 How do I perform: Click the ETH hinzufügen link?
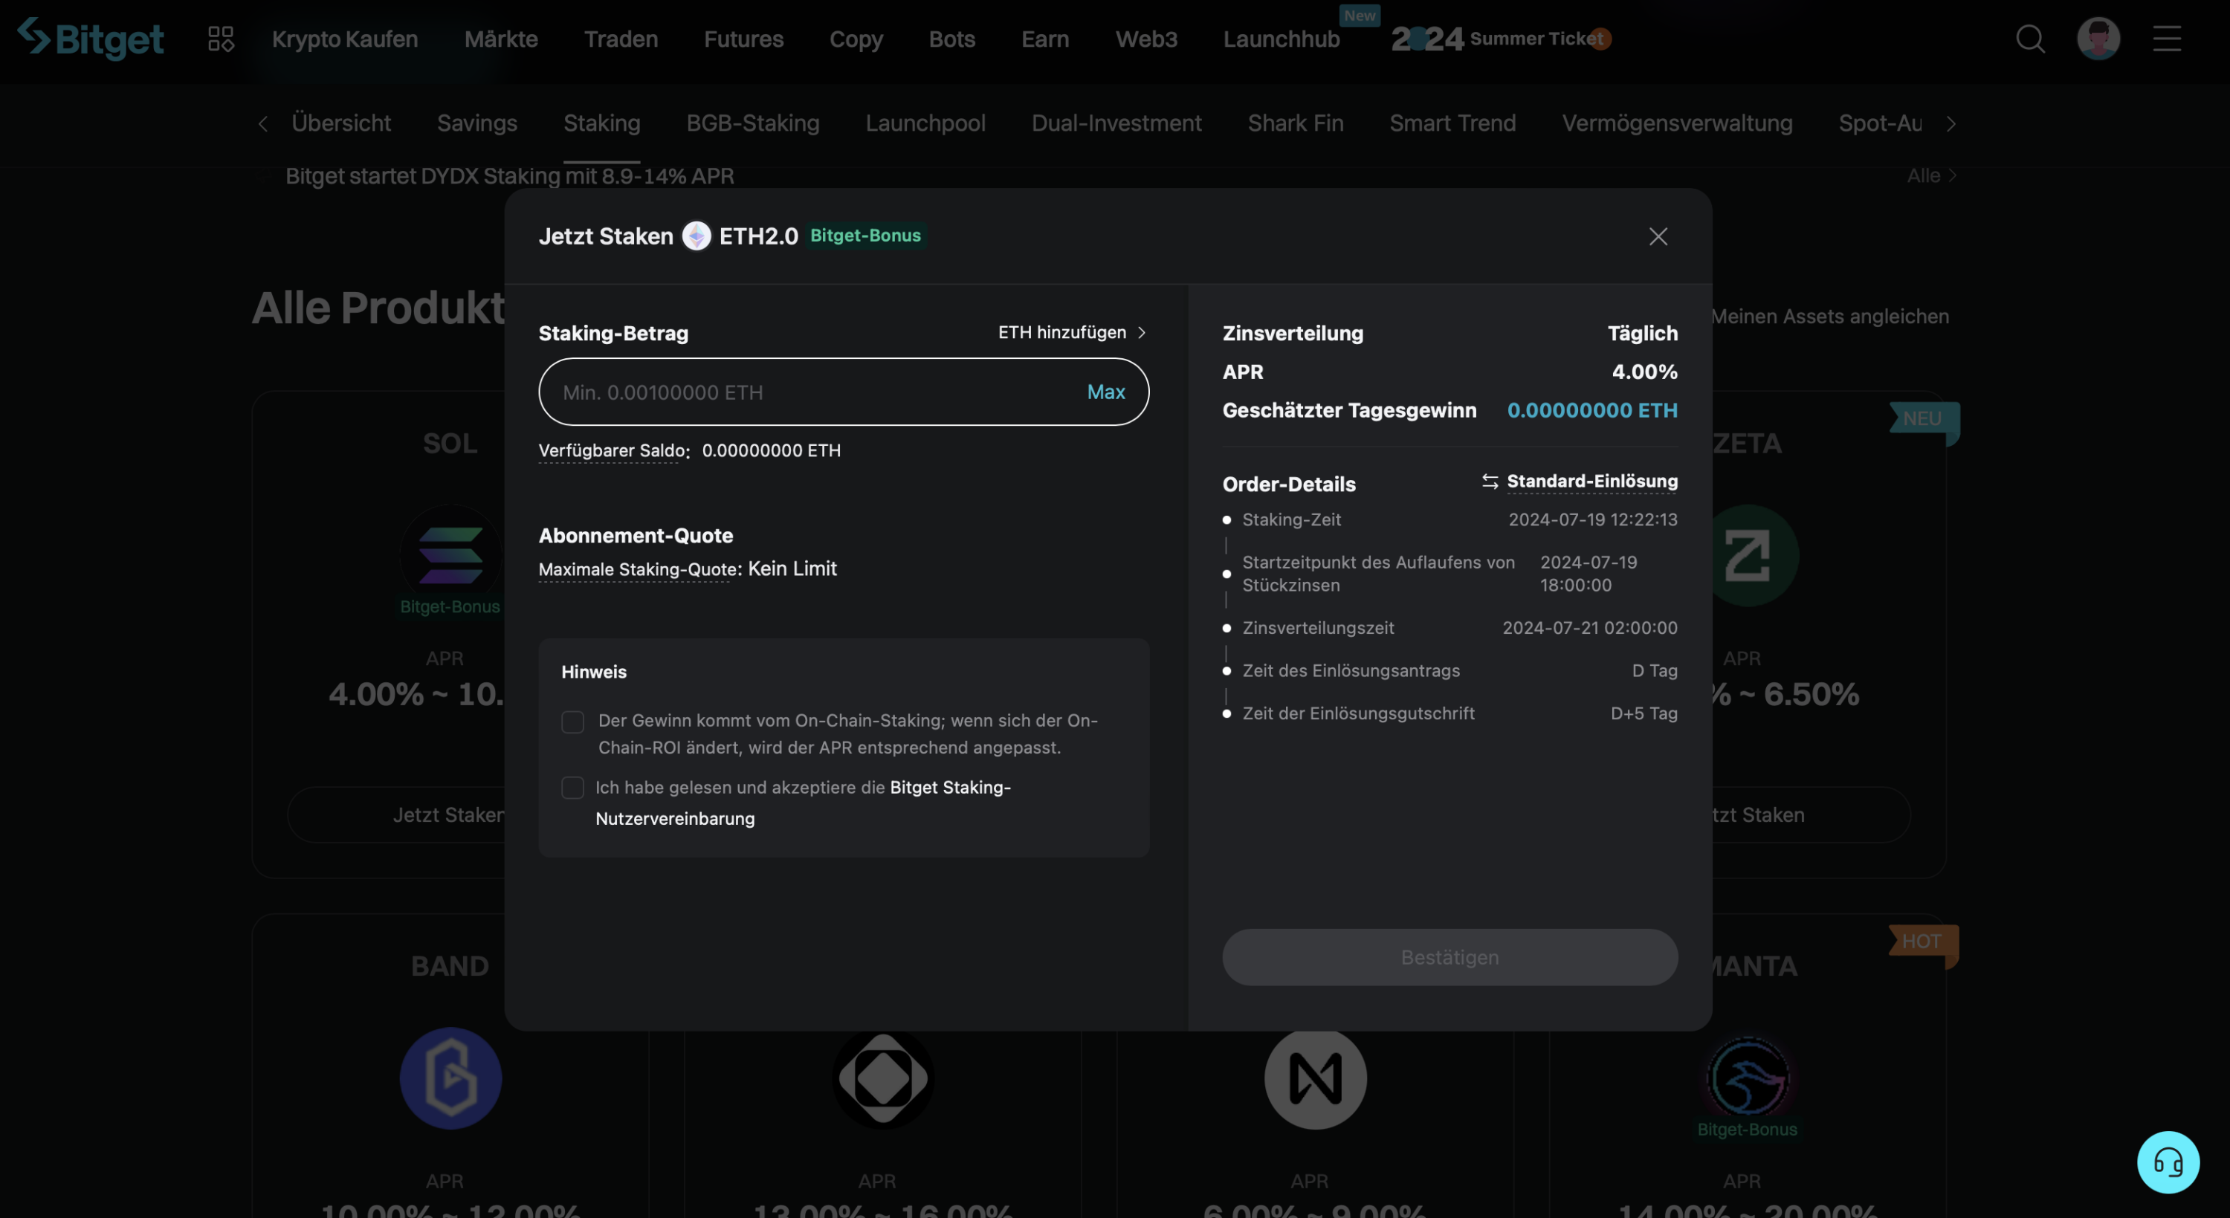[1061, 332]
